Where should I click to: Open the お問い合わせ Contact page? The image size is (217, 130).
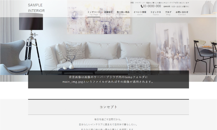pyautogui.click(x=182, y=13)
